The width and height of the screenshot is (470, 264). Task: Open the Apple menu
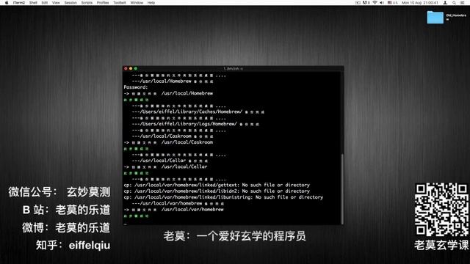[x=7, y=3]
